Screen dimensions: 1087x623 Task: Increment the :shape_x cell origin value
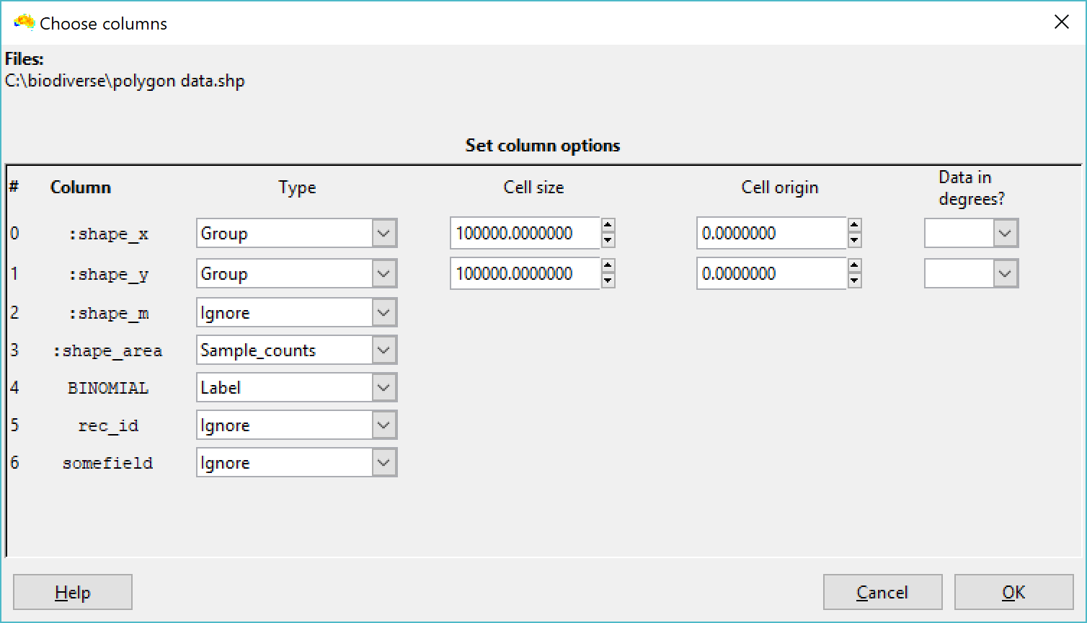(854, 225)
